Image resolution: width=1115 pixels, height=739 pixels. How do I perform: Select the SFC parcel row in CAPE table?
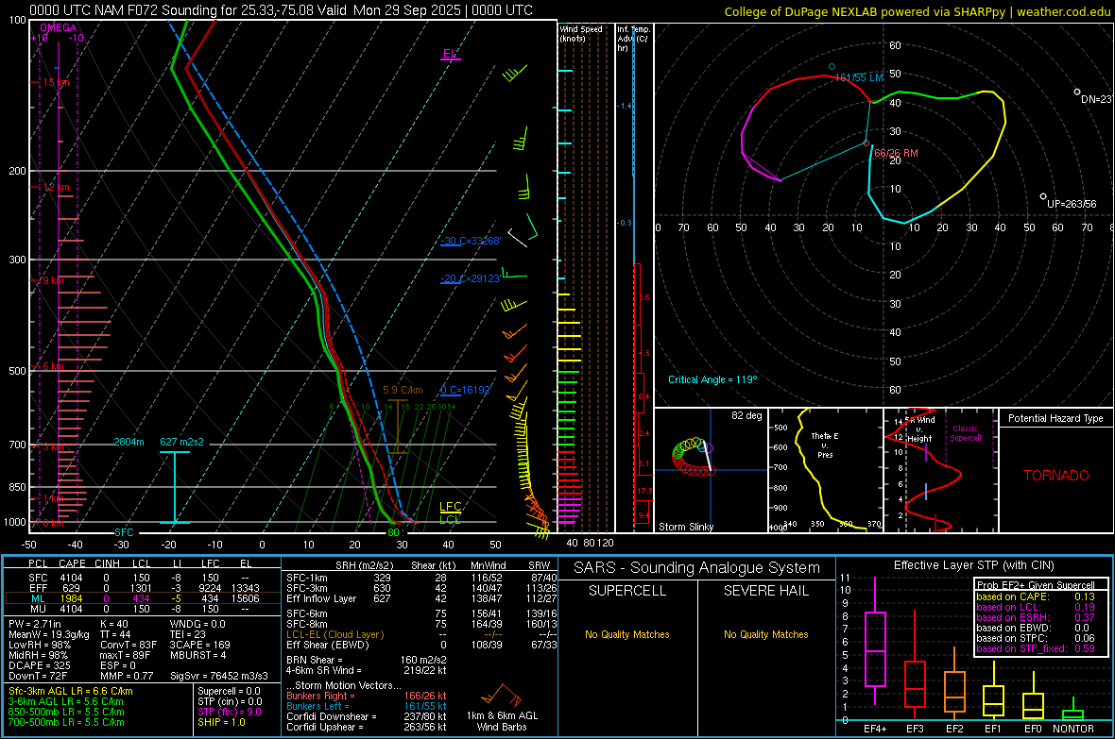[141, 578]
